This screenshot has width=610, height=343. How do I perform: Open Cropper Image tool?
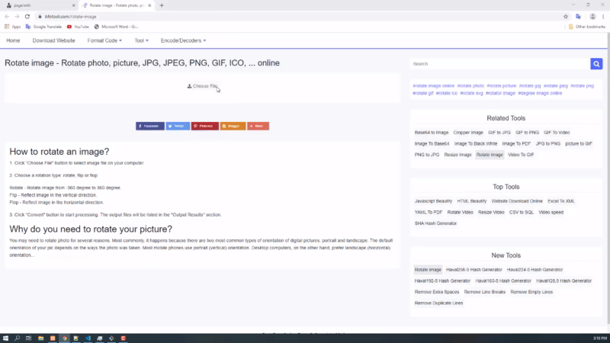[468, 133]
